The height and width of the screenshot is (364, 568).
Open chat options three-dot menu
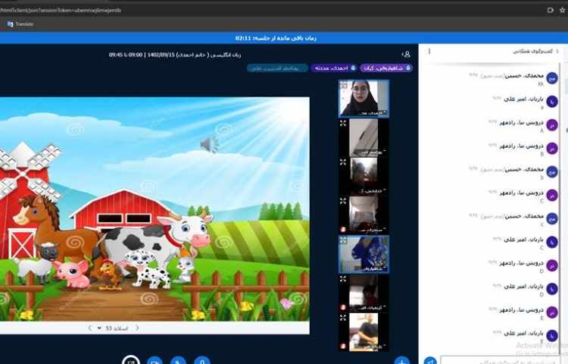pyautogui.click(x=429, y=51)
